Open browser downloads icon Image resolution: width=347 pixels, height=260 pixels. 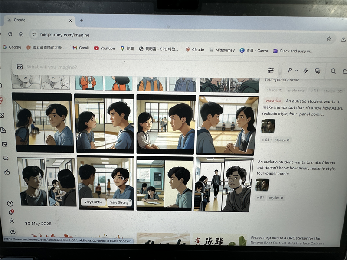(x=343, y=39)
